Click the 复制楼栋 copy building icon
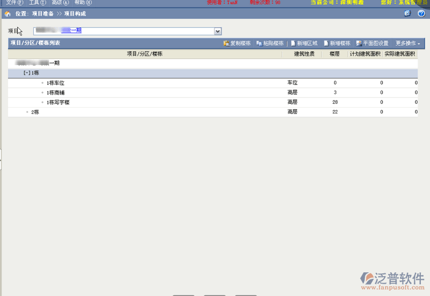 coord(227,43)
